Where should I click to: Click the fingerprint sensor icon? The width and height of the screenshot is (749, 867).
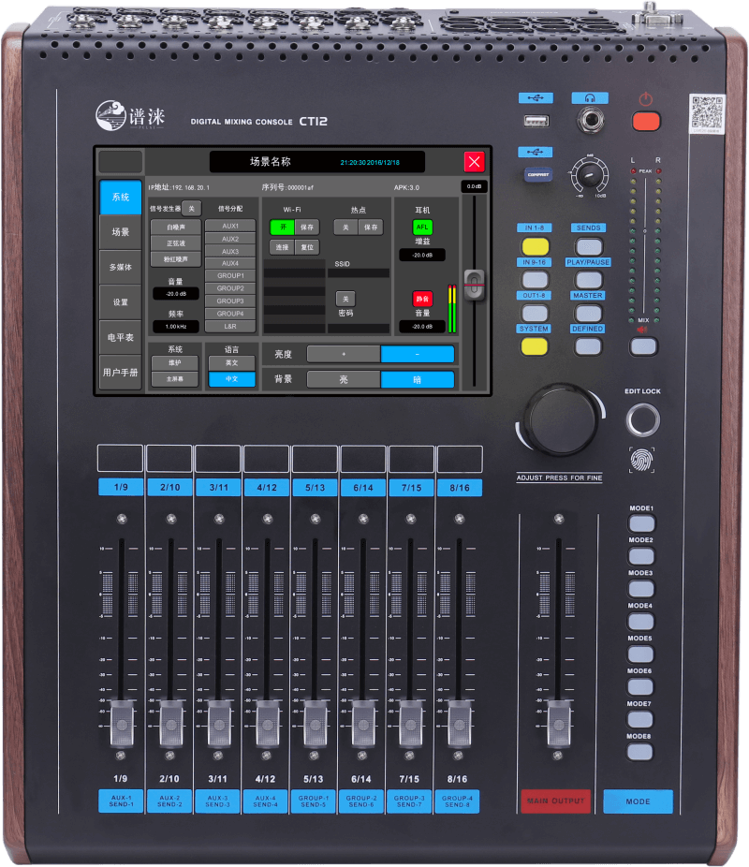click(x=642, y=460)
